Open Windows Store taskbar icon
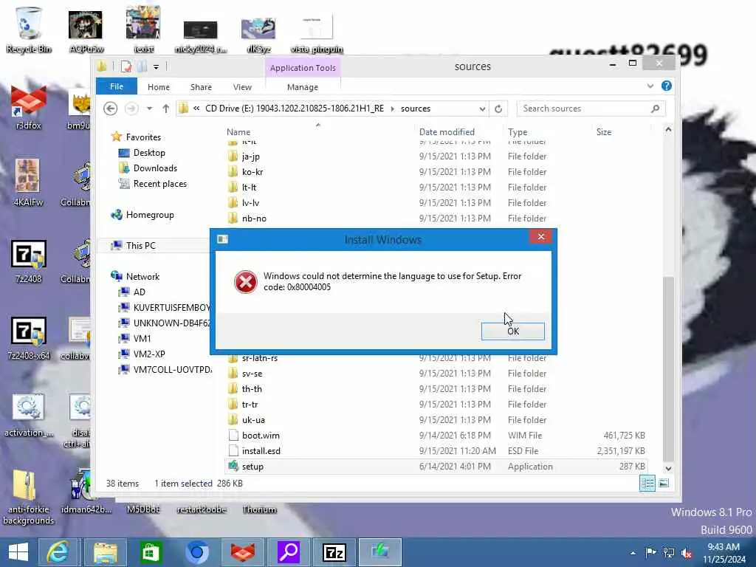The width and height of the screenshot is (756, 567). [x=151, y=552]
